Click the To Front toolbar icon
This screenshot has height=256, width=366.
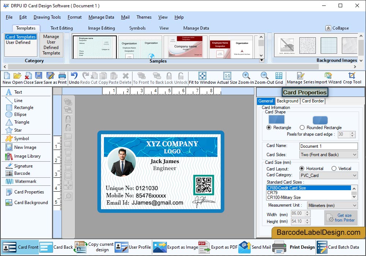point(141,76)
